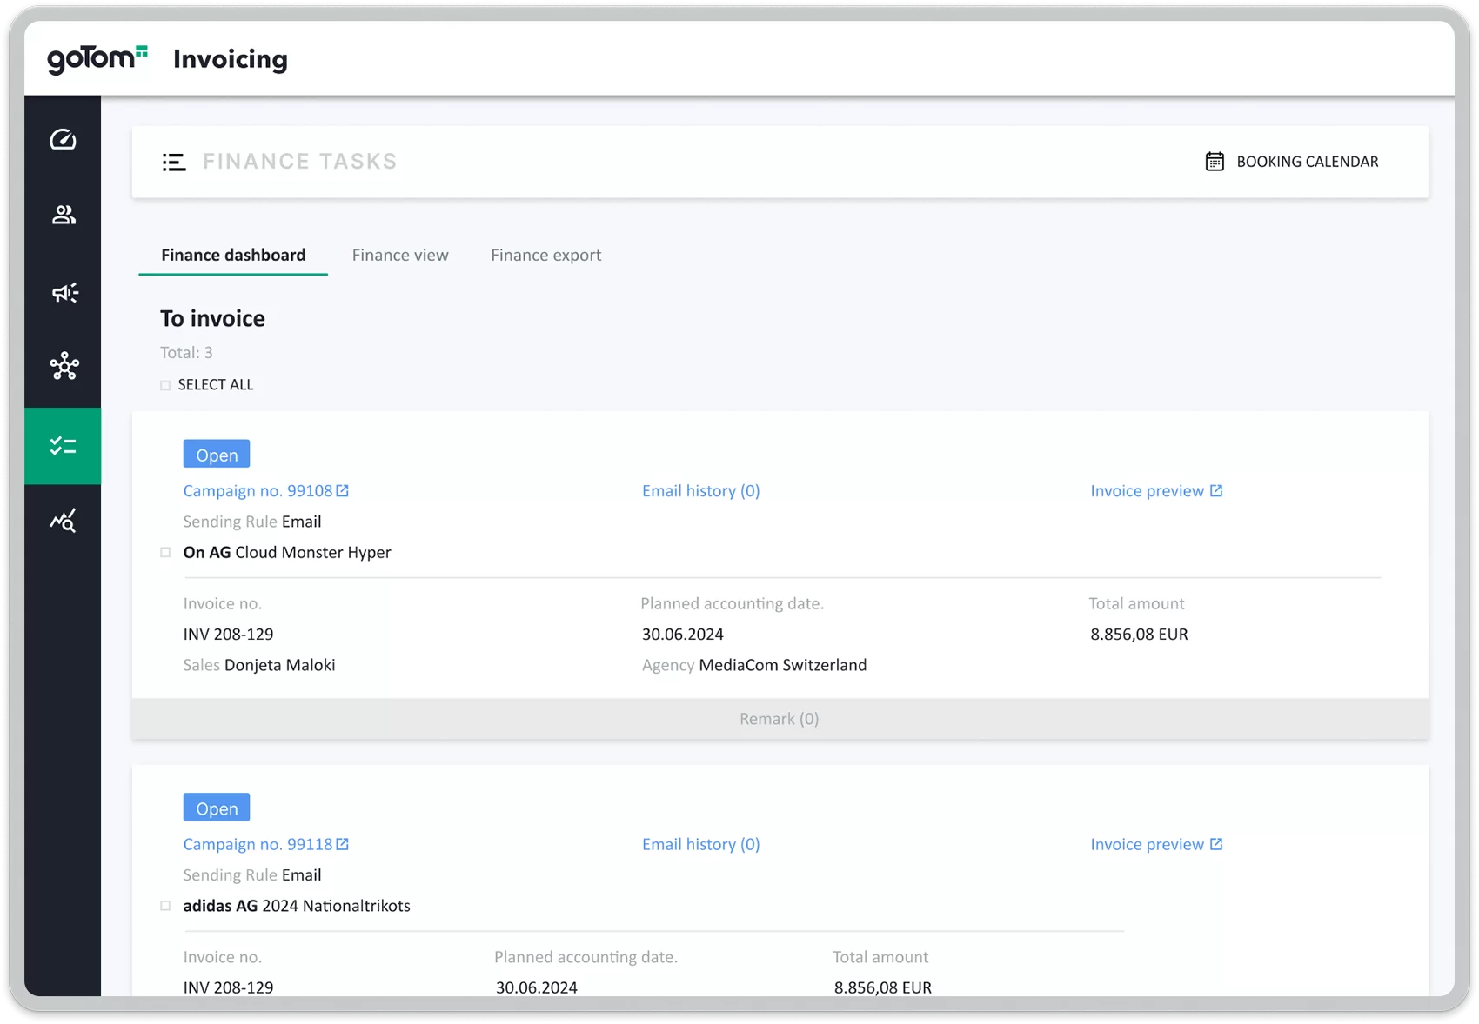
Task: Switch to the Finance export tab
Action: tap(545, 256)
